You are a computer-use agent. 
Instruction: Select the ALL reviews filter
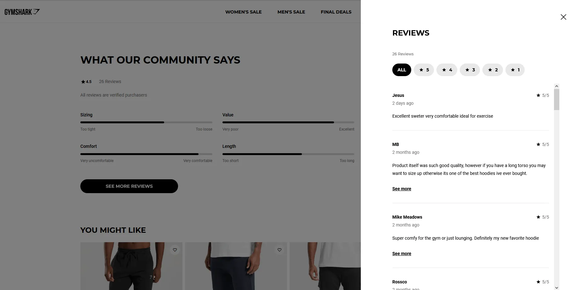point(401,70)
